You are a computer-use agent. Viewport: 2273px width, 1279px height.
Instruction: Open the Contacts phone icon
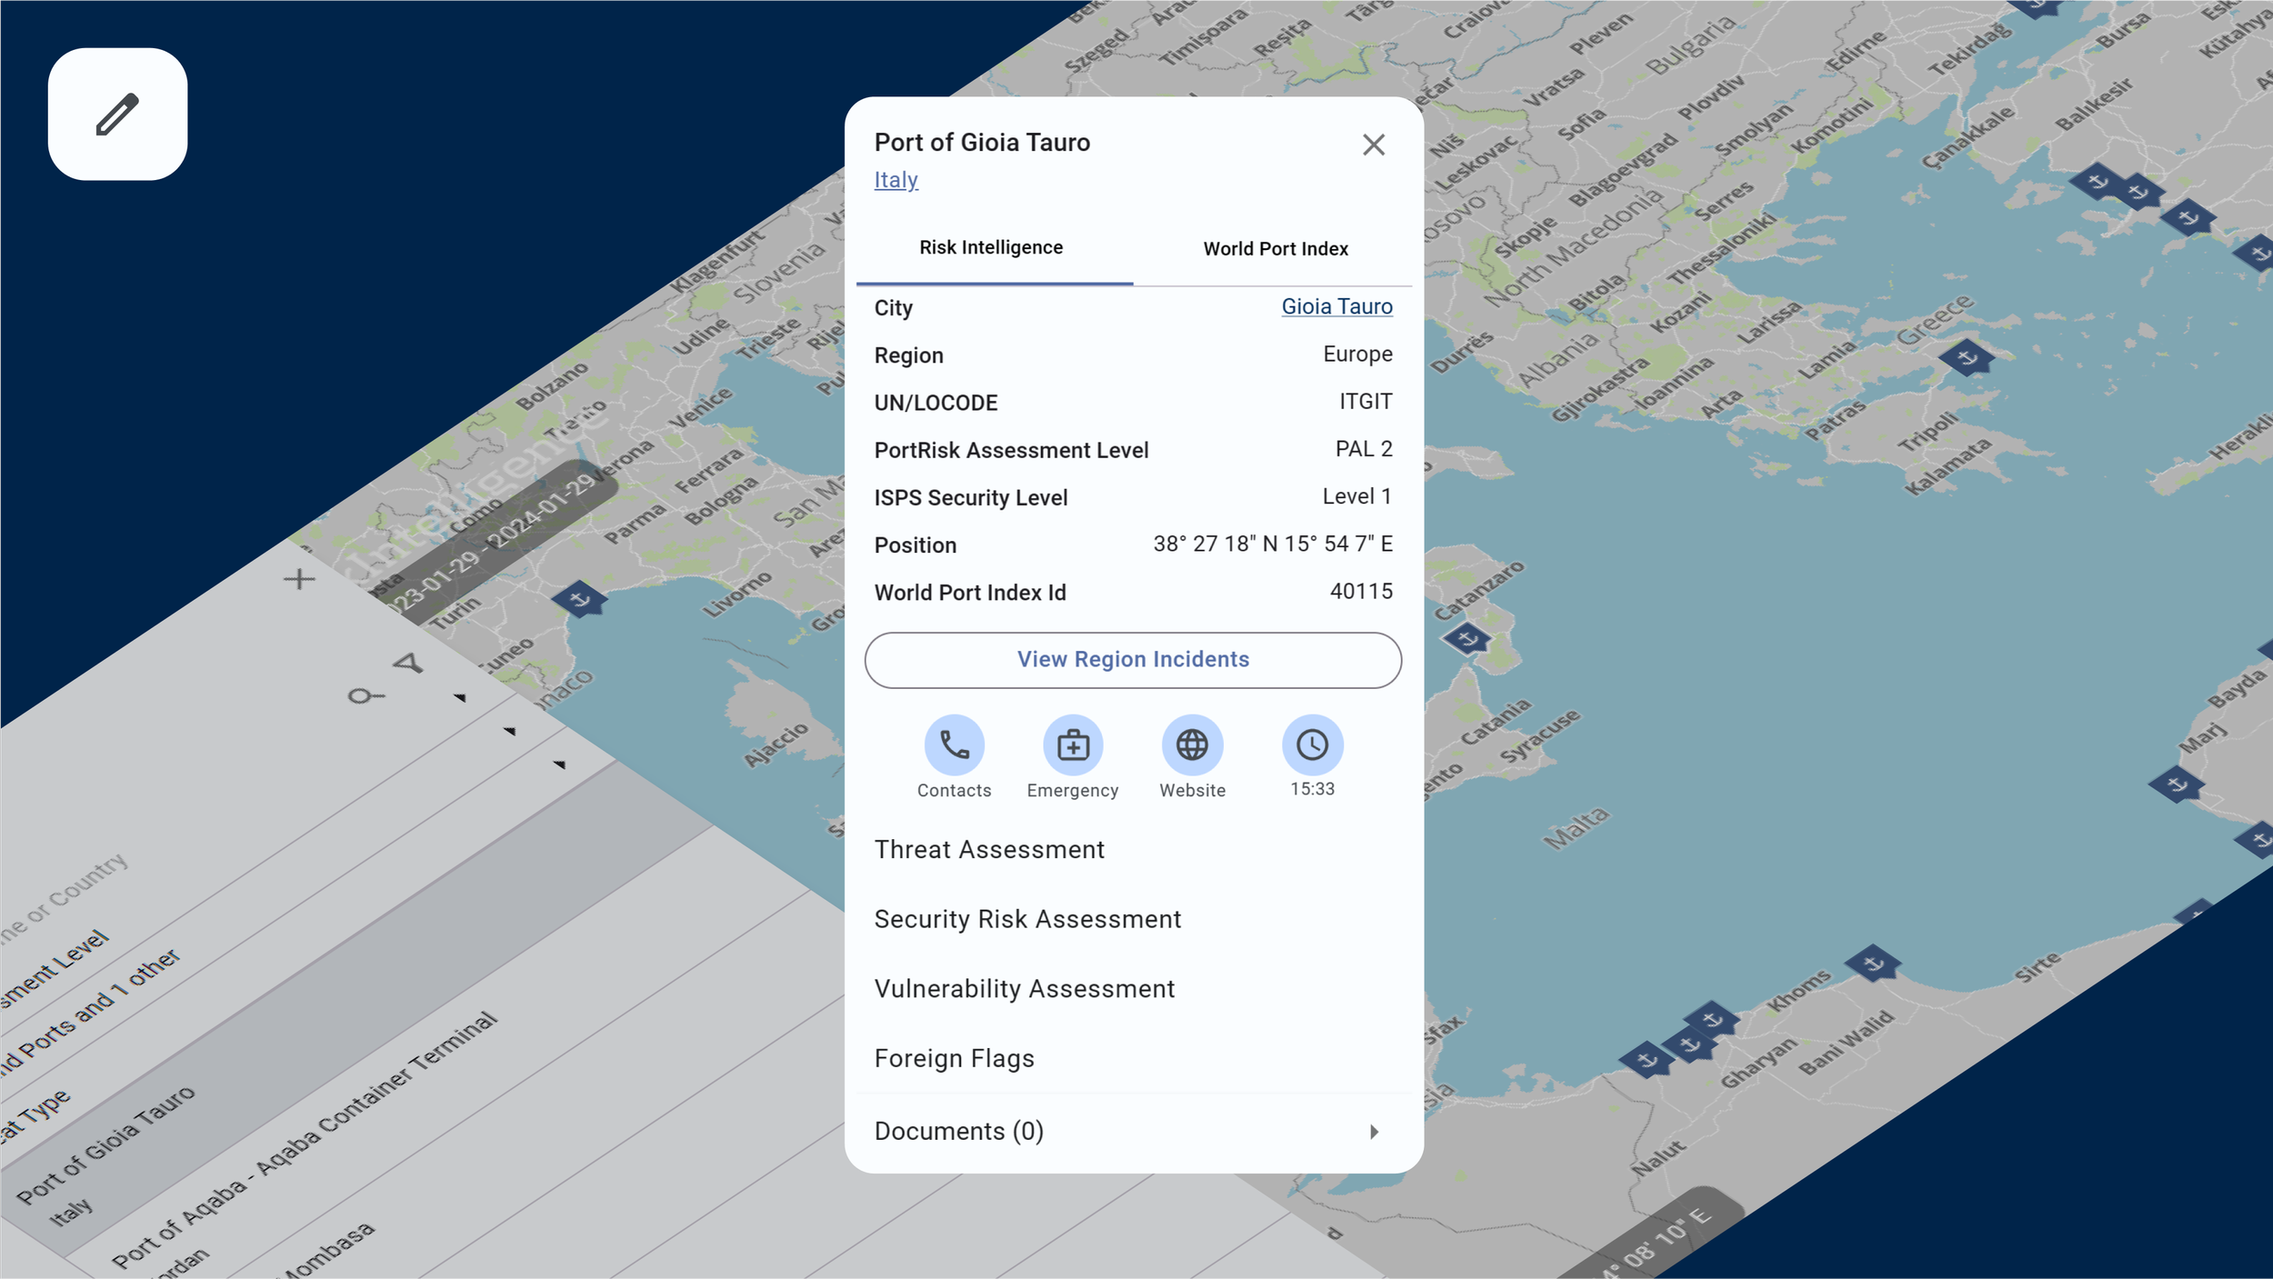click(x=954, y=745)
